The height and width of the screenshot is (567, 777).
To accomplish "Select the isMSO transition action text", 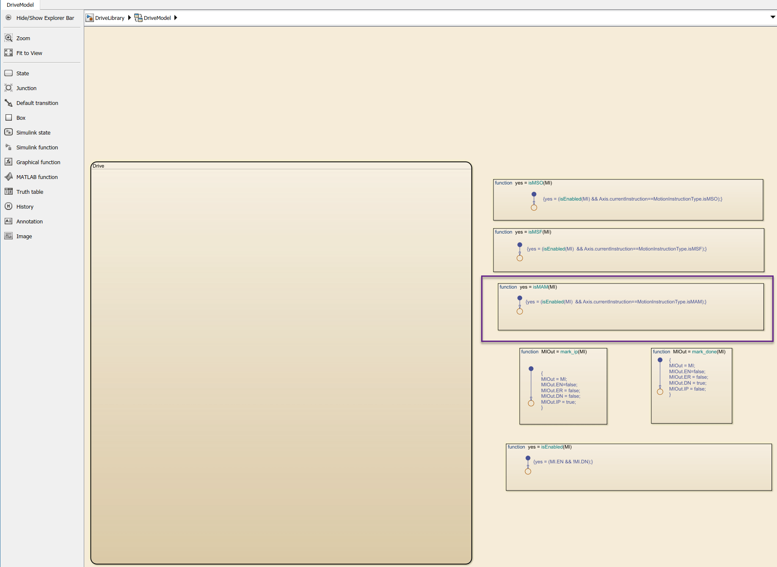I will [x=633, y=199].
